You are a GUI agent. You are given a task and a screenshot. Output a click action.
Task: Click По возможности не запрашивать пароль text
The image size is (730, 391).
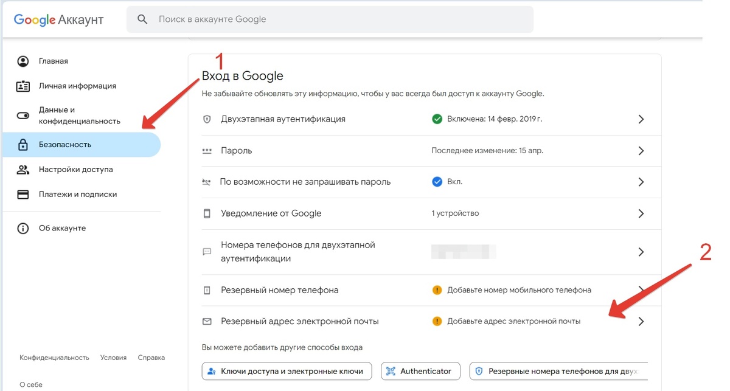coord(305,182)
